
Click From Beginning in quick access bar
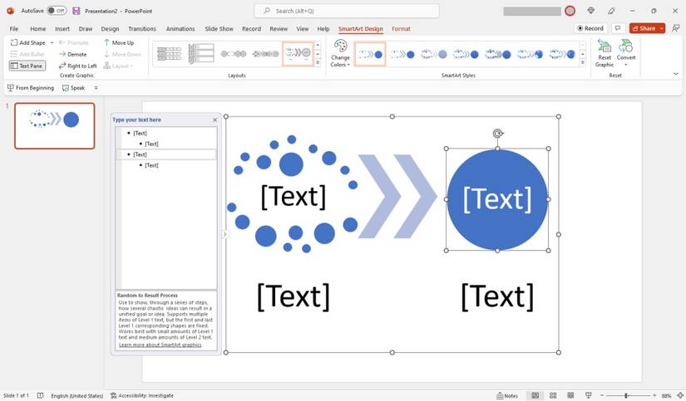(31, 88)
